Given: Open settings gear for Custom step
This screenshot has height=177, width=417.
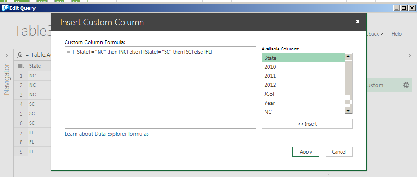Looking at the screenshot, I should pyautogui.click(x=406, y=85).
